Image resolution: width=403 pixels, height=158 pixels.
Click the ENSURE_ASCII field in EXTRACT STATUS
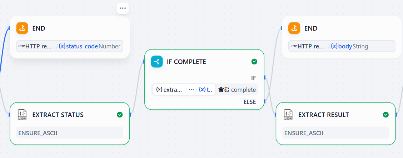(x=70, y=133)
